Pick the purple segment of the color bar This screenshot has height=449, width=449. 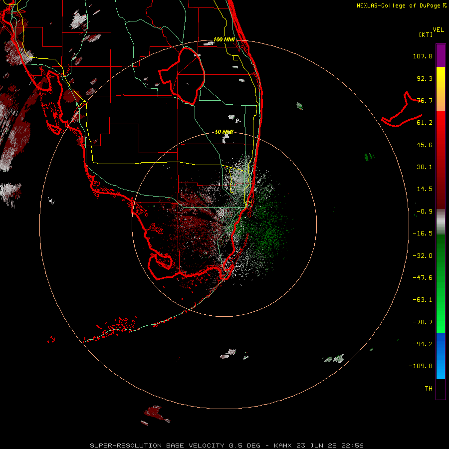(x=441, y=55)
